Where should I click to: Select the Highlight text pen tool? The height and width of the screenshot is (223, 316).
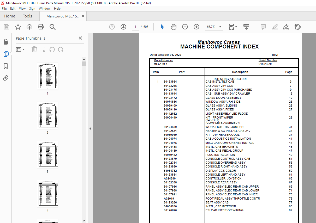click(275, 27)
